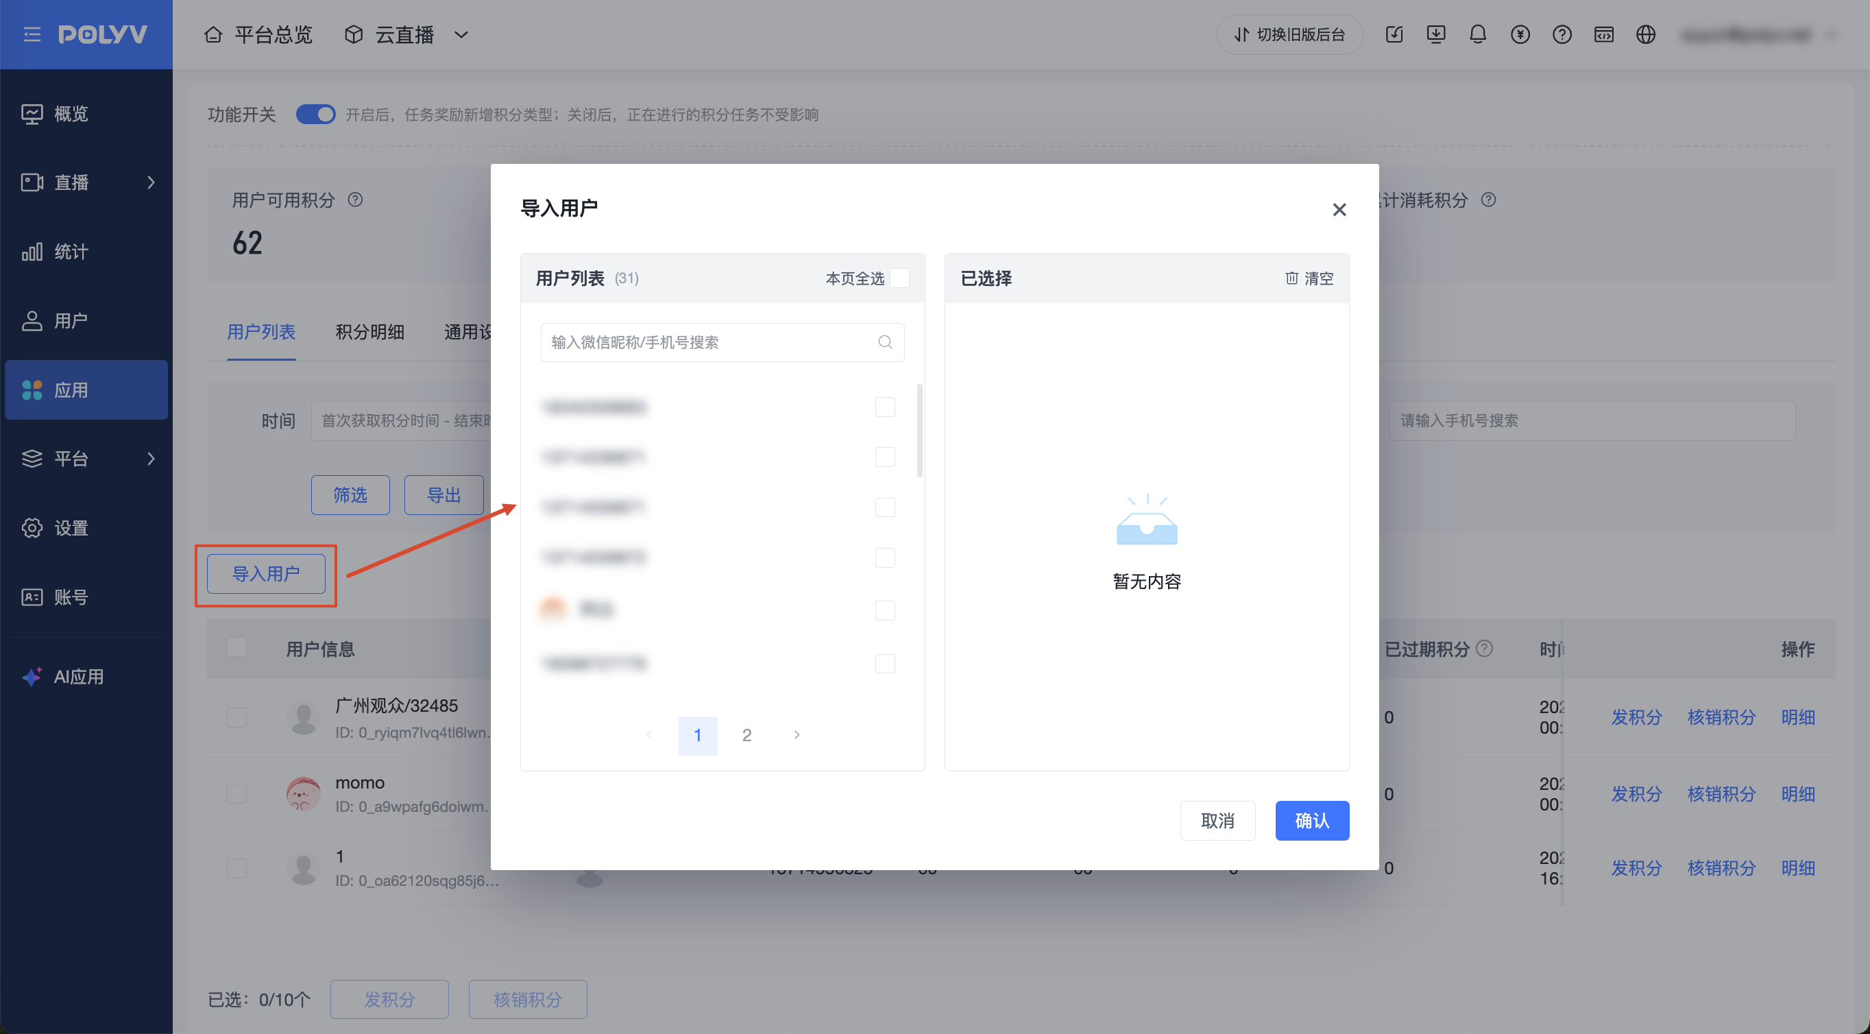The width and height of the screenshot is (1870, 1034).
Task: Open the help question-mark icon in header
Action: (x=1562, y=34)
